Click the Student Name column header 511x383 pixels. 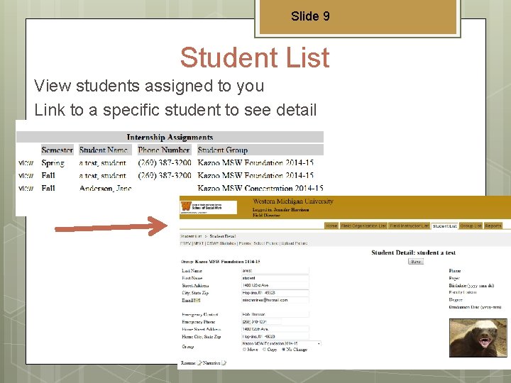[105, 150]
